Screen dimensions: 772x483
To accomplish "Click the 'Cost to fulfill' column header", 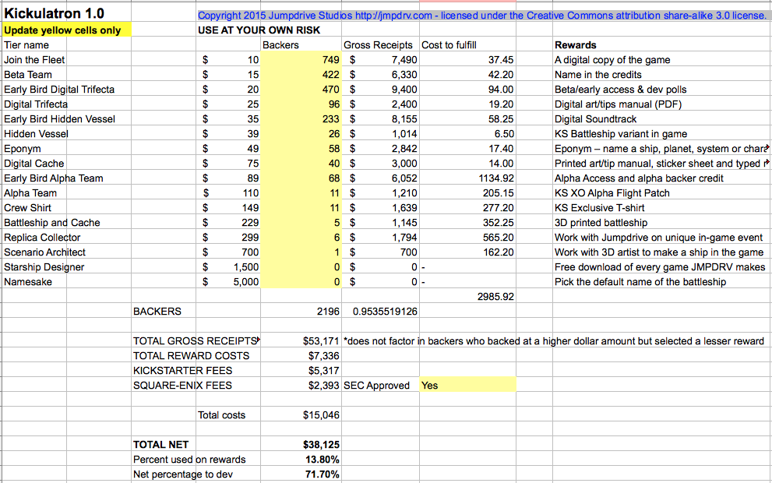I will tap(449, 45).
